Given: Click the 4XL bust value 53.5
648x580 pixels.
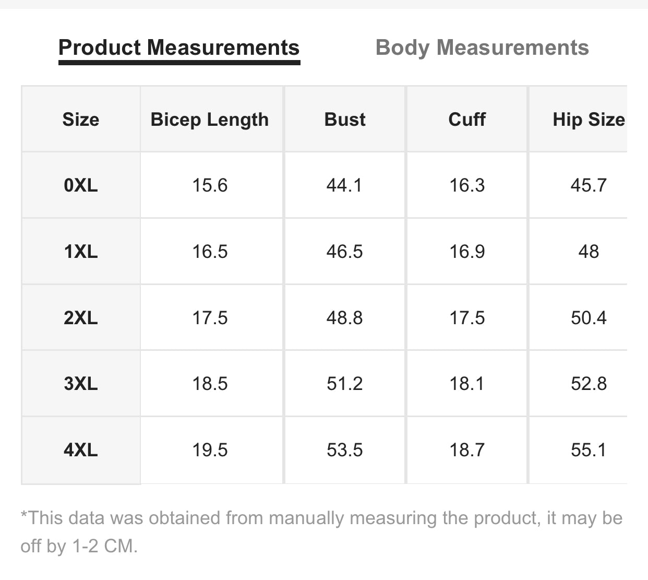Looking at the screenshot, I should (344, 450).
